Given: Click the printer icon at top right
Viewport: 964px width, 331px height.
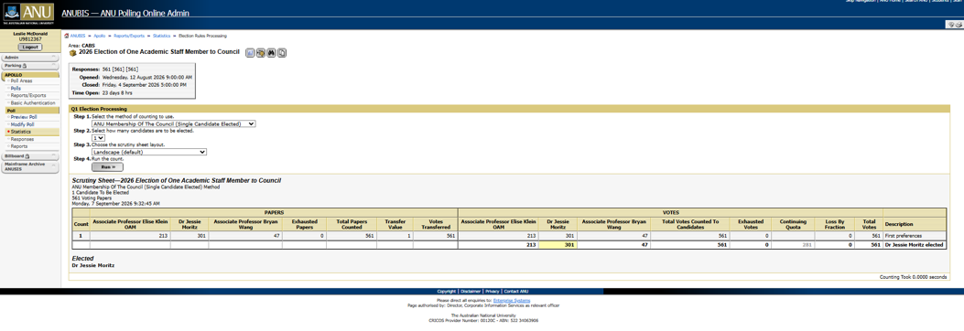Looking at the screenshot, I should coord(959,25).
